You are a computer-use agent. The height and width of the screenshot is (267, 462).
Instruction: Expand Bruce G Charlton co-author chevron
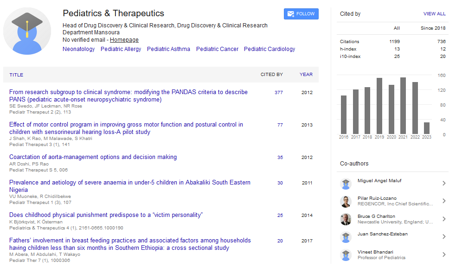[x=444, y=219]
